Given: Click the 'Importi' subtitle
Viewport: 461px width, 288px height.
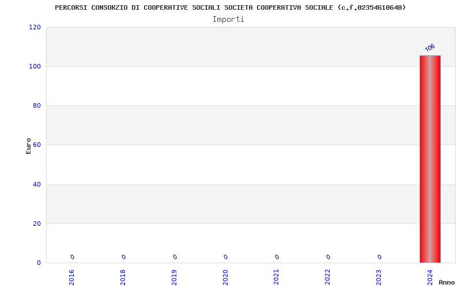Looking at the screenshot, I should [x=228, y=20].
